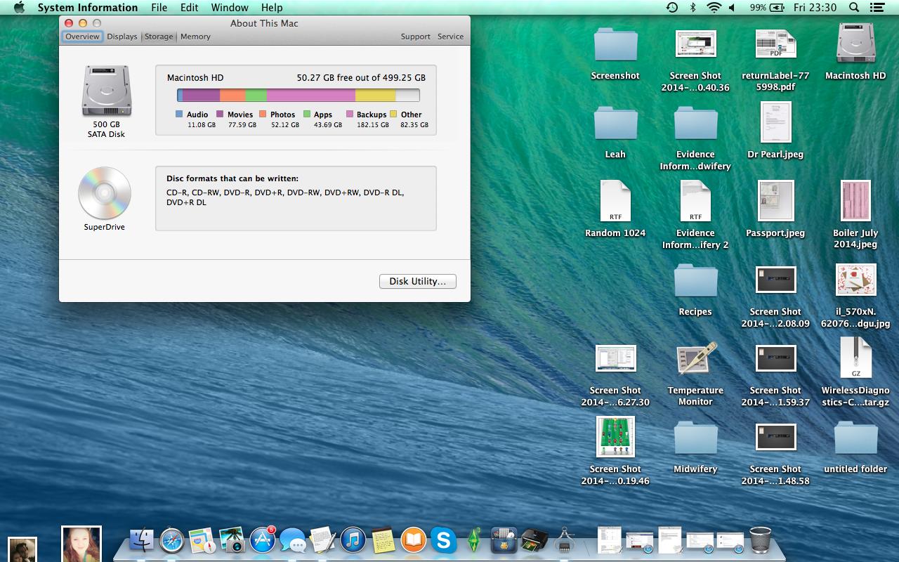The height and width of the screenshot is (562, 899).
Task: Select the Passport.jpeg thumbnail
Action: click(775, 201)
